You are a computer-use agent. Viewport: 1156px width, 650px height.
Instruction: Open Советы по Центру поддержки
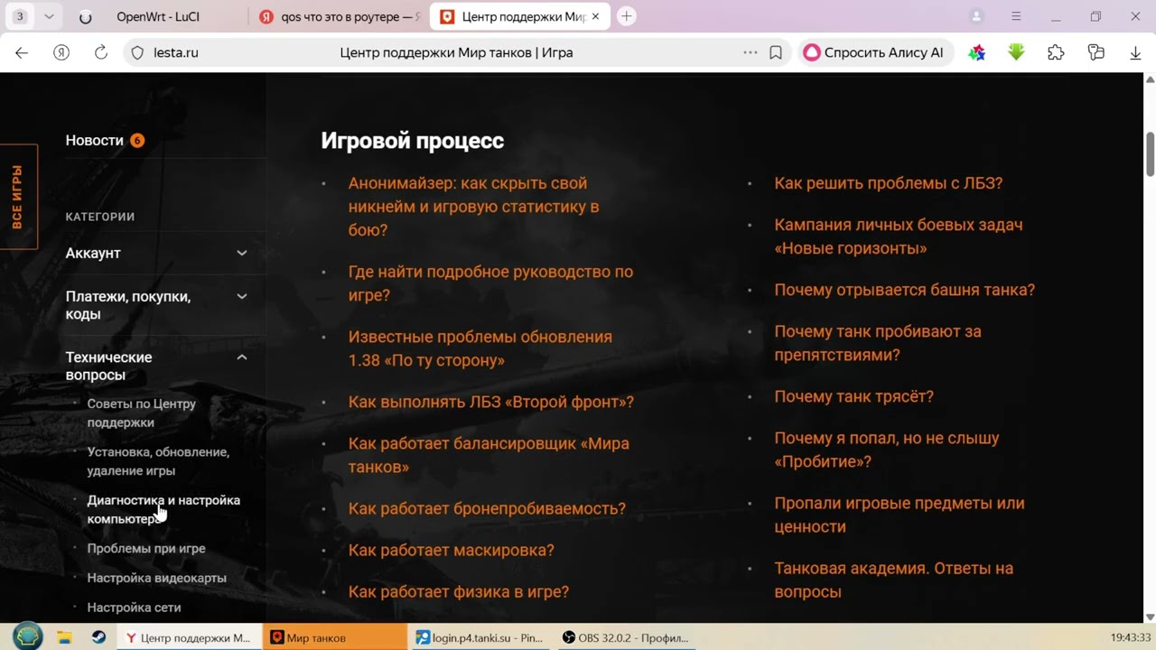coord(141,413)
